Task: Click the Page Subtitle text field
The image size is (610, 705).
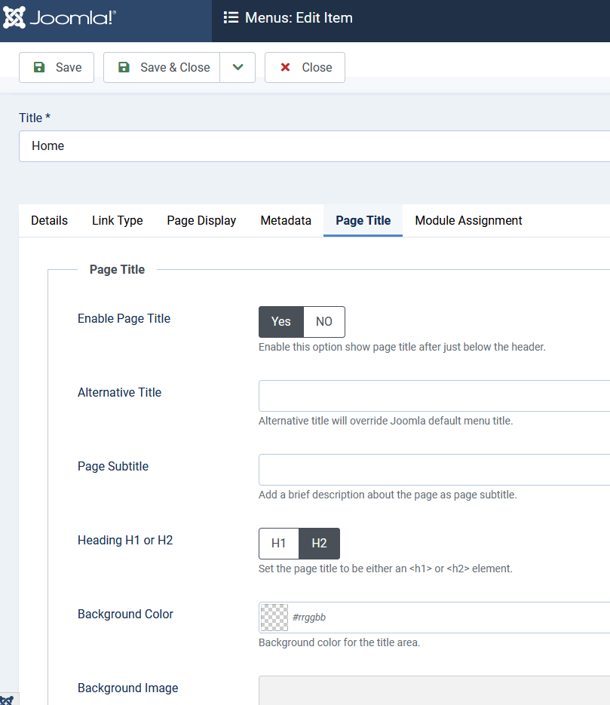Action: coord(434,469)
